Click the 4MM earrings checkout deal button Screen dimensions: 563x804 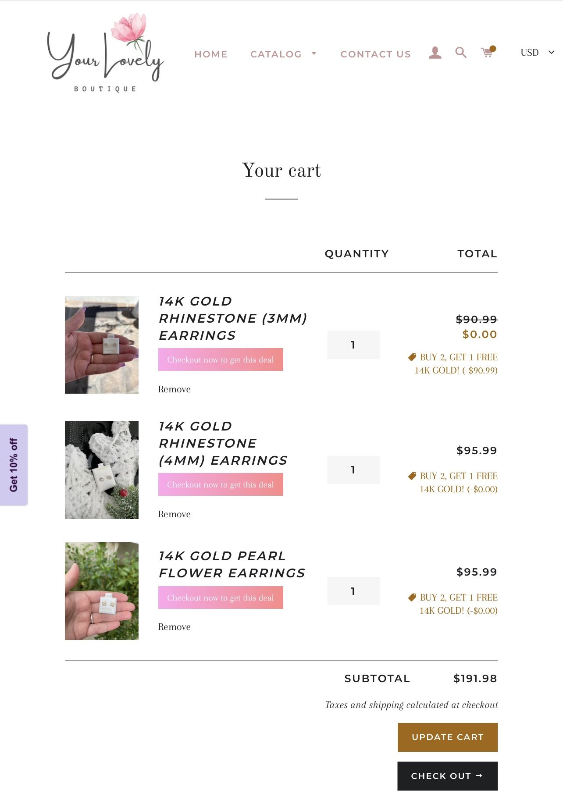tap(221, 484)
